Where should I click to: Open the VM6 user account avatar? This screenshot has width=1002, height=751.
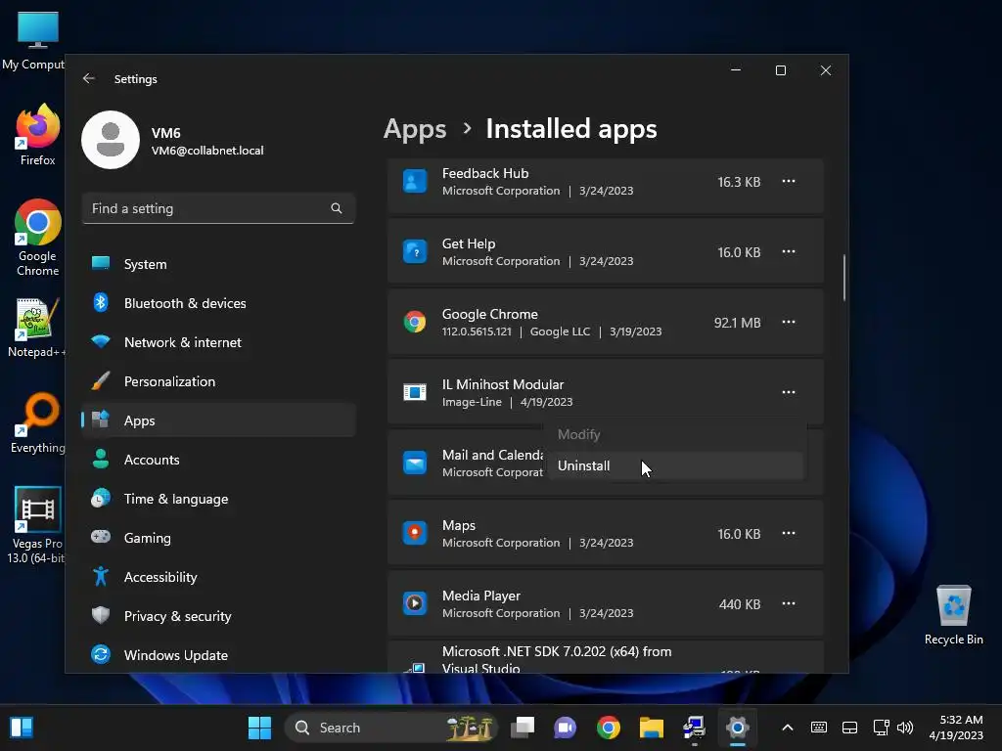(111, 140)
